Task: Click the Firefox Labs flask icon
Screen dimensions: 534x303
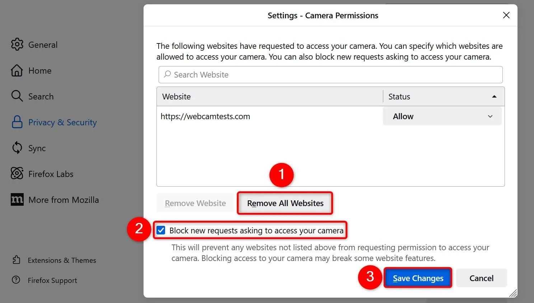Action: (x=17, y=174)
